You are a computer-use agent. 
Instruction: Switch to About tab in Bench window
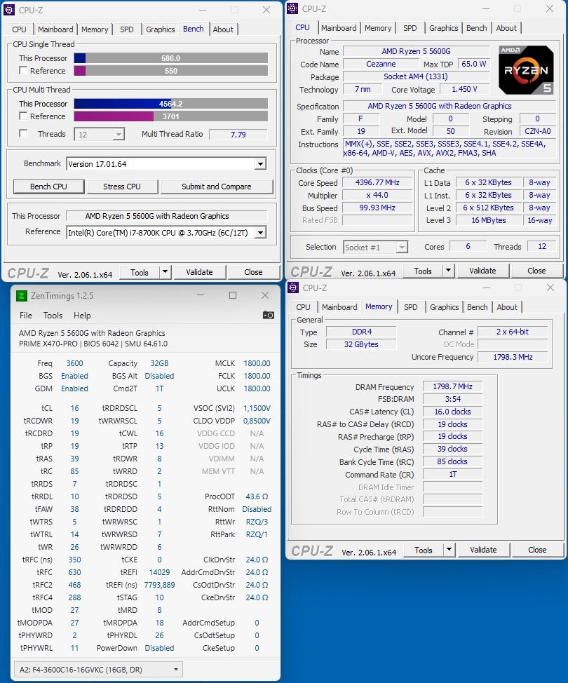point(223,29)
